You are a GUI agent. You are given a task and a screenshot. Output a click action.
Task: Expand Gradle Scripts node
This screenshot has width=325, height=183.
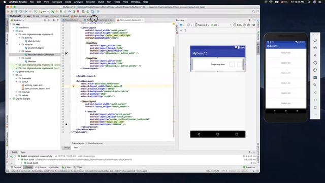(11, 99)
